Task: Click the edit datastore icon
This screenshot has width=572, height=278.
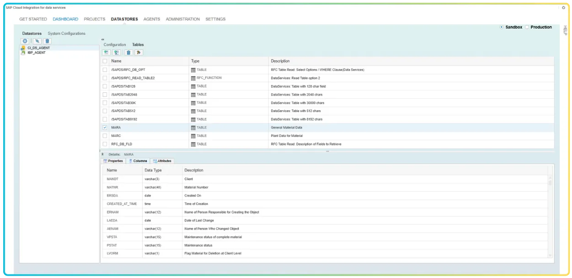Action: (37, 41)
